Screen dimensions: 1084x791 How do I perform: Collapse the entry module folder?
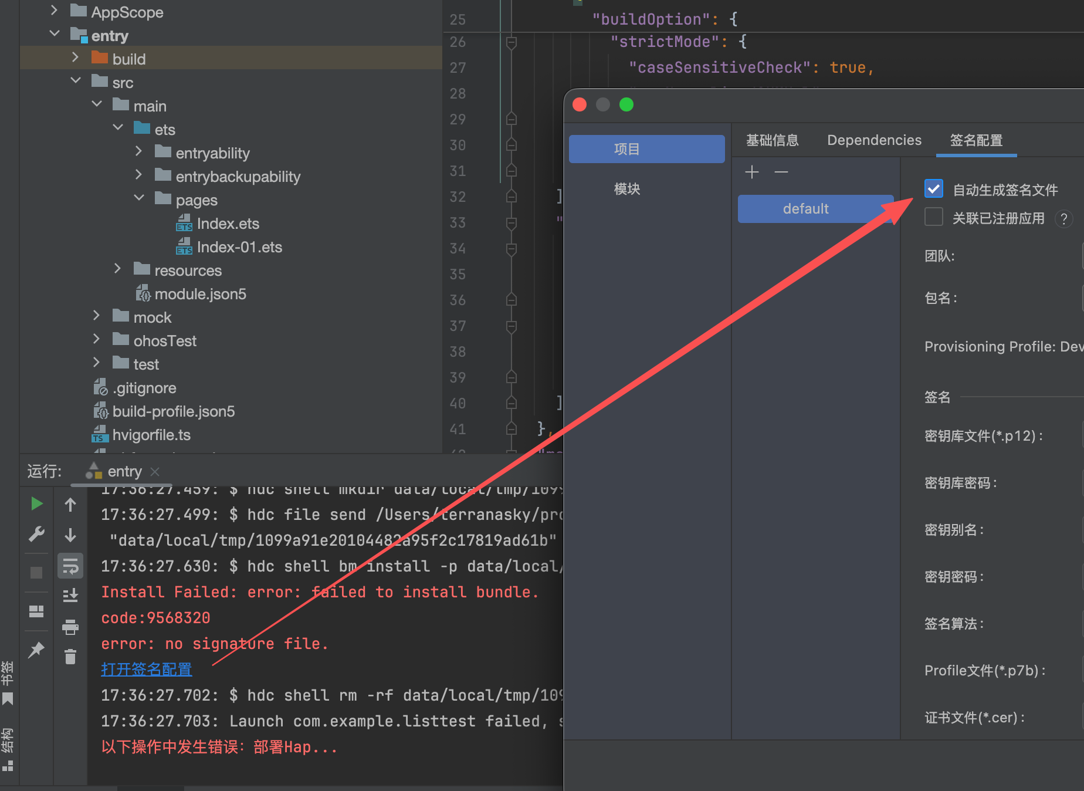(54, 34)
